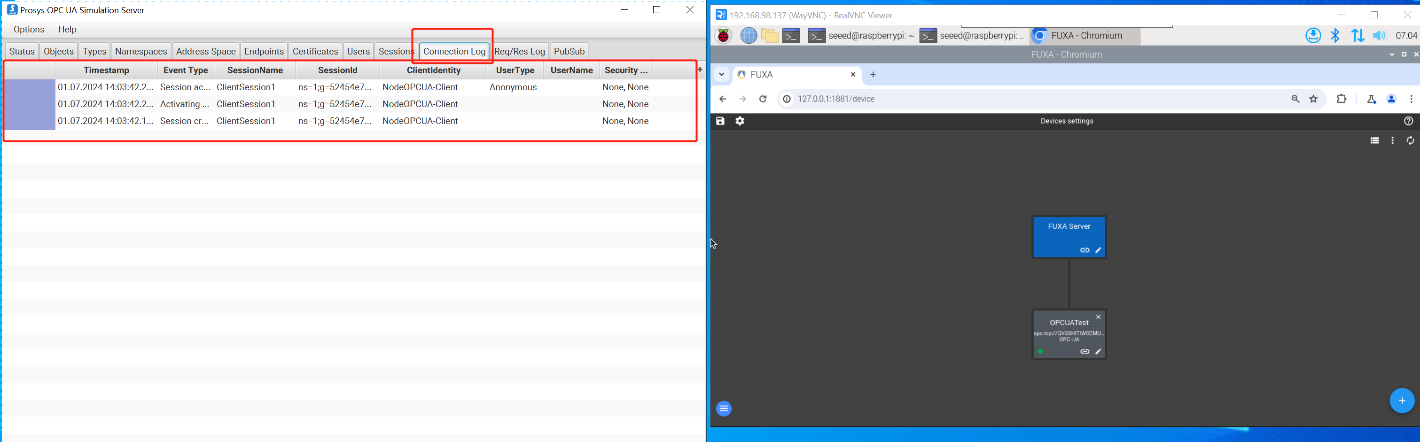This screenshot has height=442, width=1420.
Task: Edit the FUXA Server device pencil icon
Action: pyautogui.click(x=1099, y=250)
